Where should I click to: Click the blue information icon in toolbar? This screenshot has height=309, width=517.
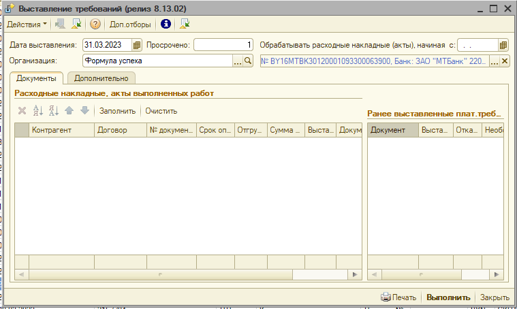pyautogui.click(x=166, y=25)
